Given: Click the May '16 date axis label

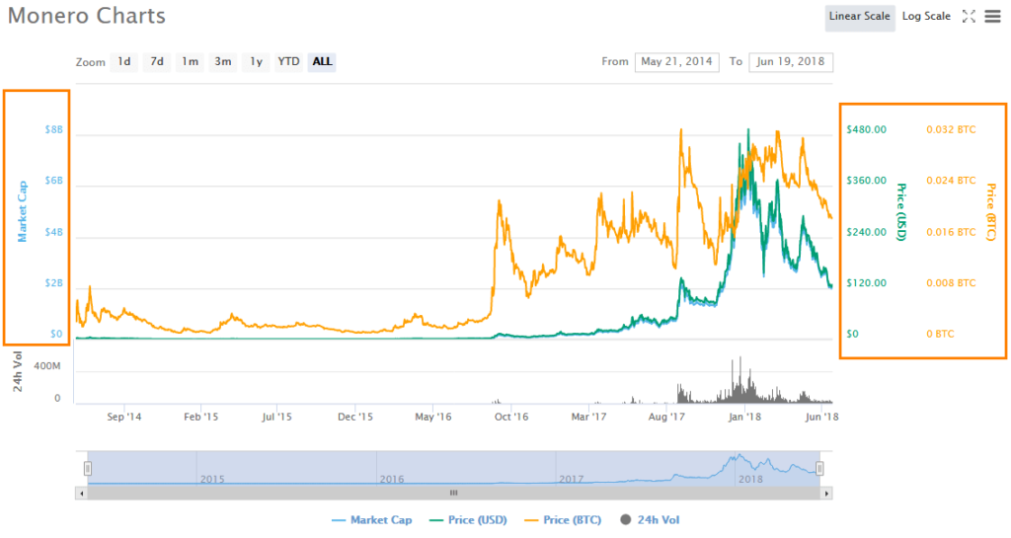Looking at the screenshot, I should (x=433, y=417).
